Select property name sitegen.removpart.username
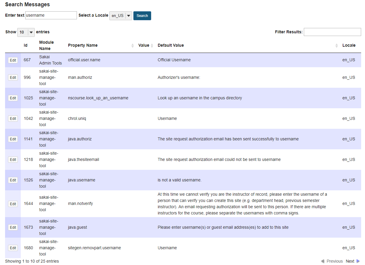Viewport: 365px width, 265px height. pos(94,248)
